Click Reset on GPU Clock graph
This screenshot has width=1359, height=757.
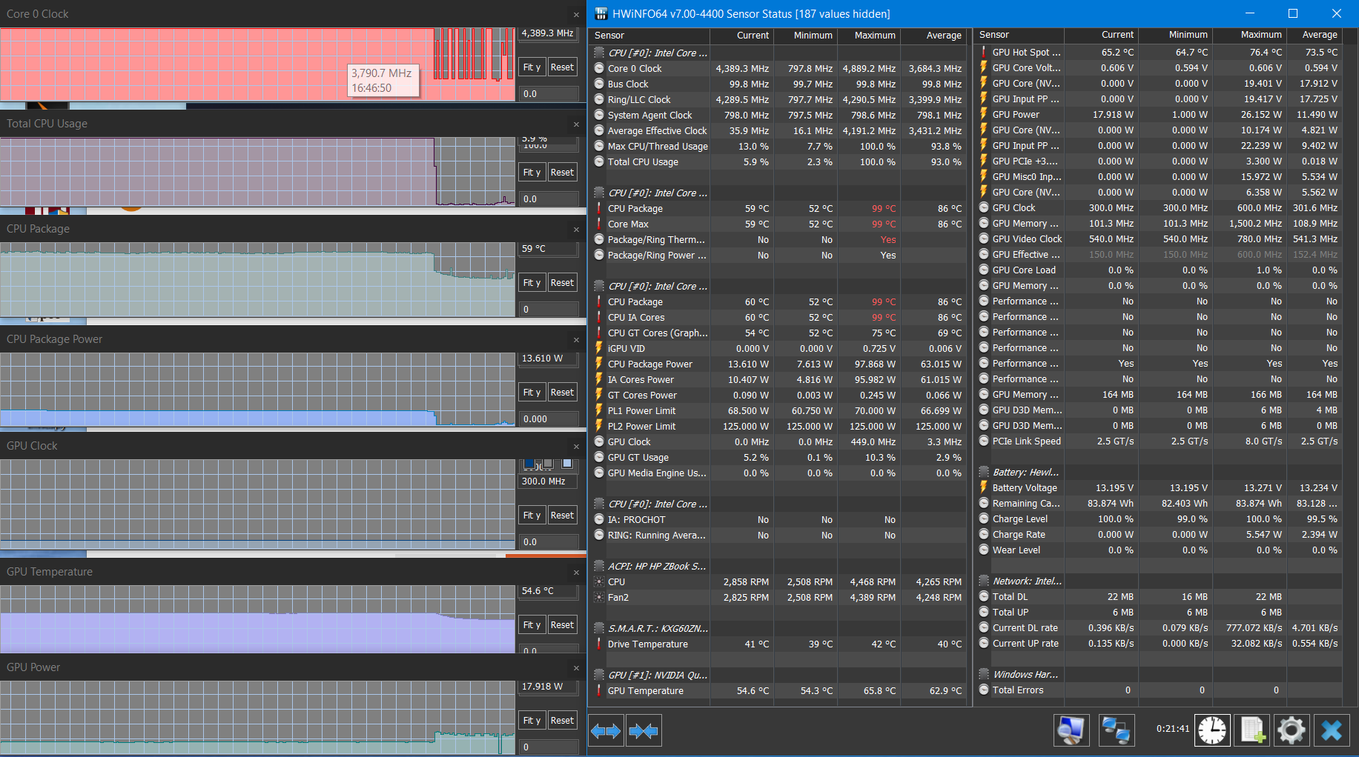[x=562, y=515]
